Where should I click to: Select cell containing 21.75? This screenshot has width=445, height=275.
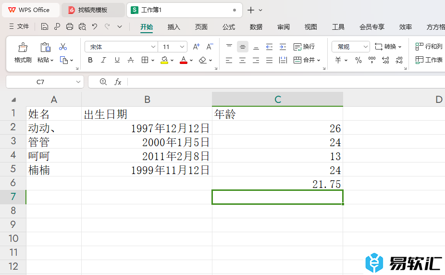coord(277,183)
